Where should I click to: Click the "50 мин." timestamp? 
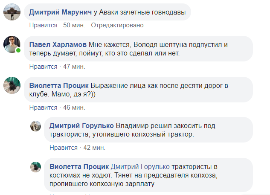tap(74, 25)
